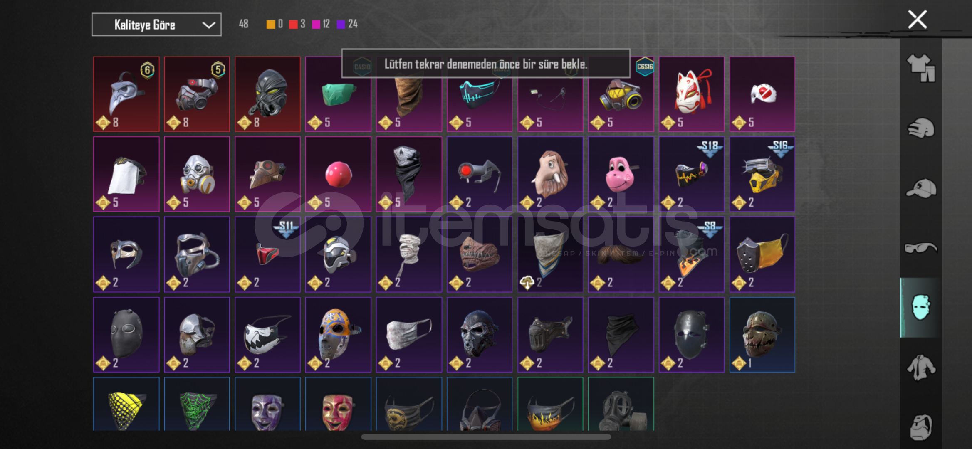This screenshot has height=449, width=972.
Task: Expand the Kaliteye Göre sort dropdown
Action: pos(156,25)
